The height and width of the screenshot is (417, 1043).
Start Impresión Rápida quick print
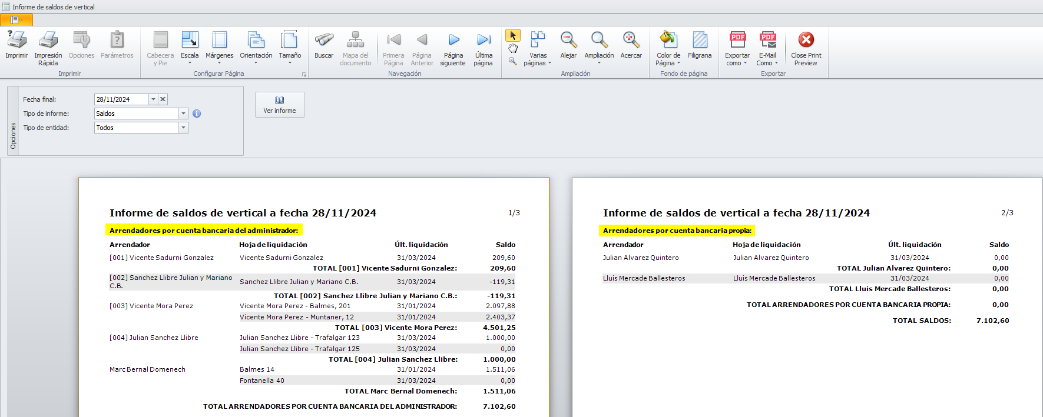[x=48, y=40]
